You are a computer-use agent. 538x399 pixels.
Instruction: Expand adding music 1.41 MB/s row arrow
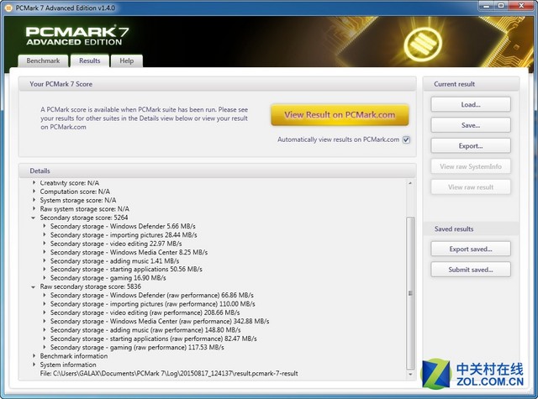point(45,260)
